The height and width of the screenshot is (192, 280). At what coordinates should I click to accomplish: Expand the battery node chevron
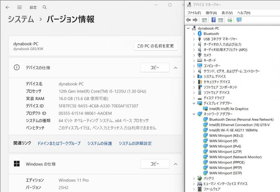click(x=194, y=178)
